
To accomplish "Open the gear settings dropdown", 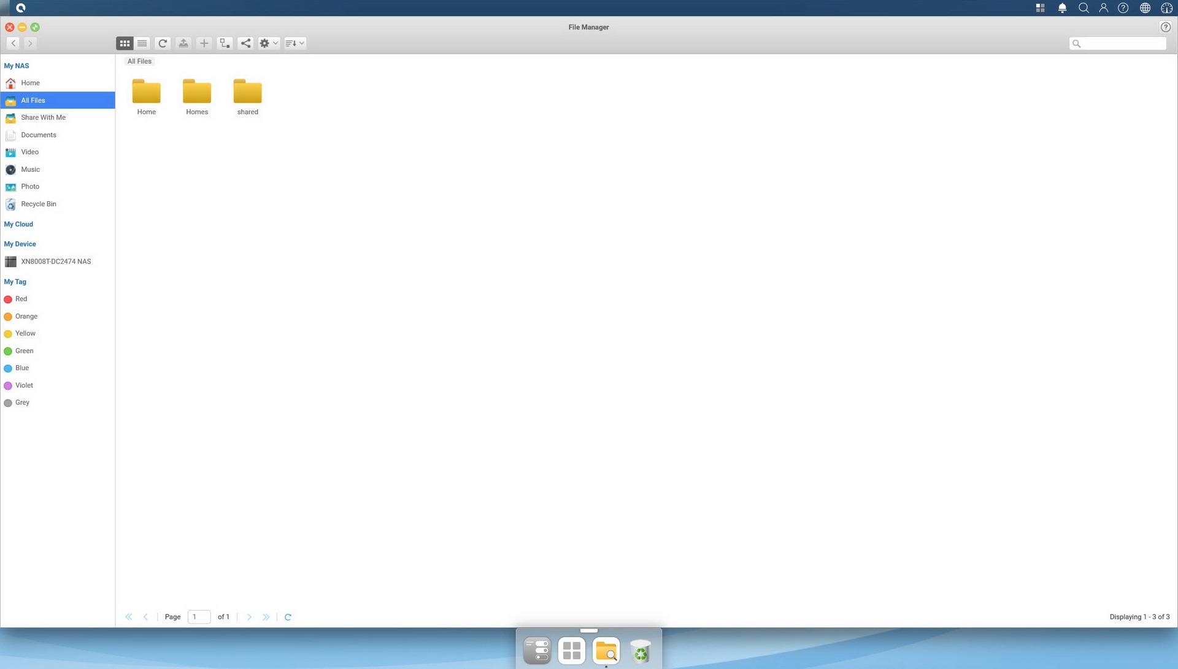I will pos(269,43).
